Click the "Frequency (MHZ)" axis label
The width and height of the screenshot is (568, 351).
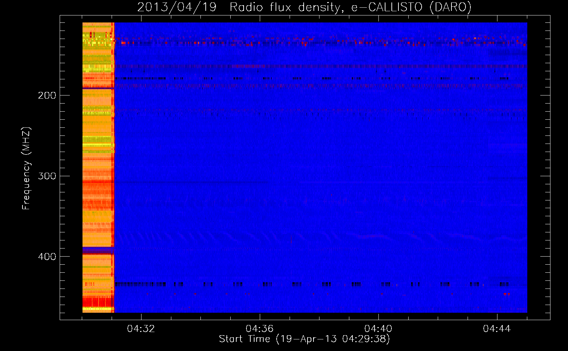coord(26,168)
